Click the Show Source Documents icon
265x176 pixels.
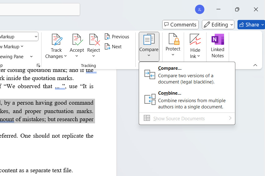coord(147,118)
